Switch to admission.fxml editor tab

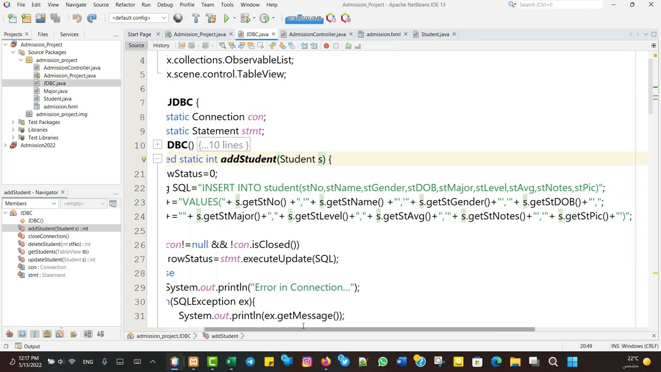tap(383, 34)
